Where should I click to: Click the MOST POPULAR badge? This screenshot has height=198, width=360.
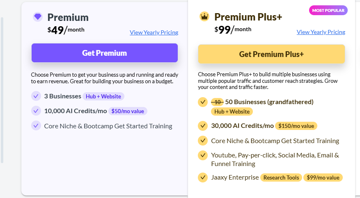point(328,10)
